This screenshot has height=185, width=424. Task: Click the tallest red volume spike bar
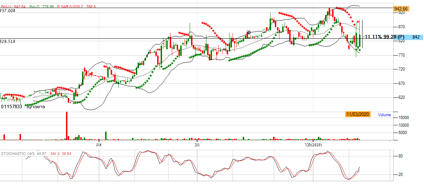(x=66, y=126)
